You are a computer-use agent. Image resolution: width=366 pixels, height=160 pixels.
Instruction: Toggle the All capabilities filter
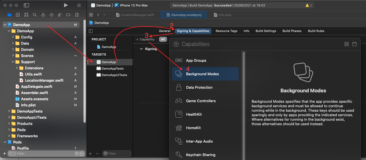[x=163, y=39]
